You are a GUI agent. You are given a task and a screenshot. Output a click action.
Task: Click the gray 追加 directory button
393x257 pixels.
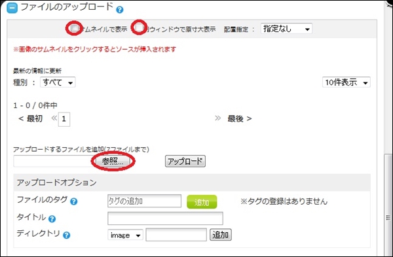221,235
